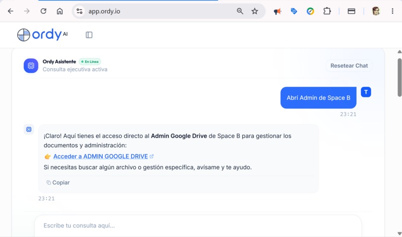
Task: Click the external link icon after GOOGLE DRIVE
Action: 152,156
